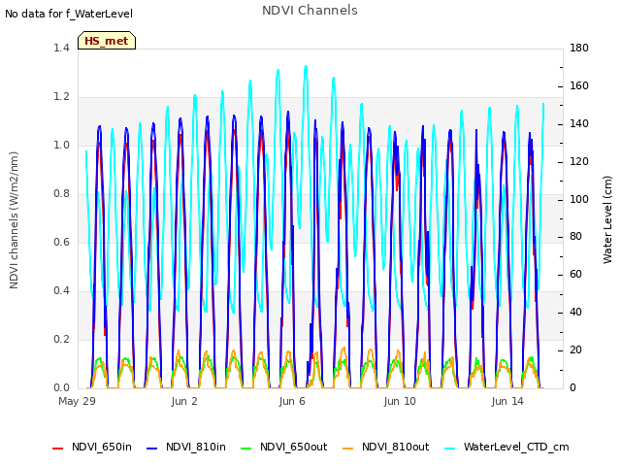Toggle the NDVI_810out legend entry

pyautogui.click(x=386, y=447)
